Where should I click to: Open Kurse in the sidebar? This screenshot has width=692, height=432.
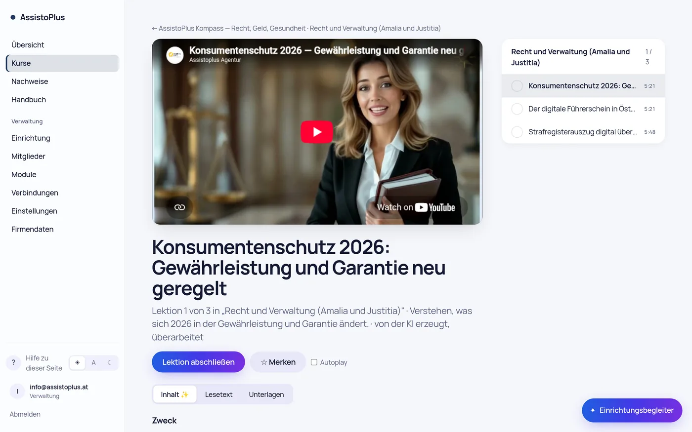click(x=62, y=63)
